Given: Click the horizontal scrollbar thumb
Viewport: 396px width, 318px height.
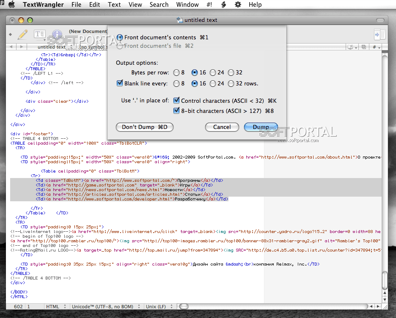Looking at the screenshot, I should (184, 307).
